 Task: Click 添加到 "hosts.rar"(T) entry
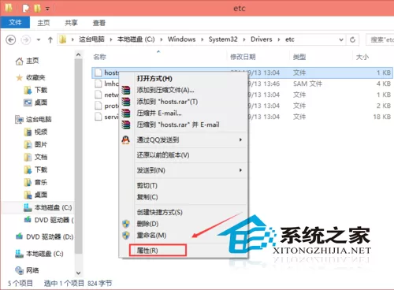tap(167, 102)
